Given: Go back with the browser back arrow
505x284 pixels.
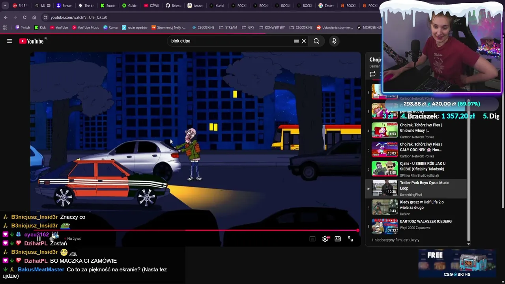Looking at the screenshot, I should [6, 17].
